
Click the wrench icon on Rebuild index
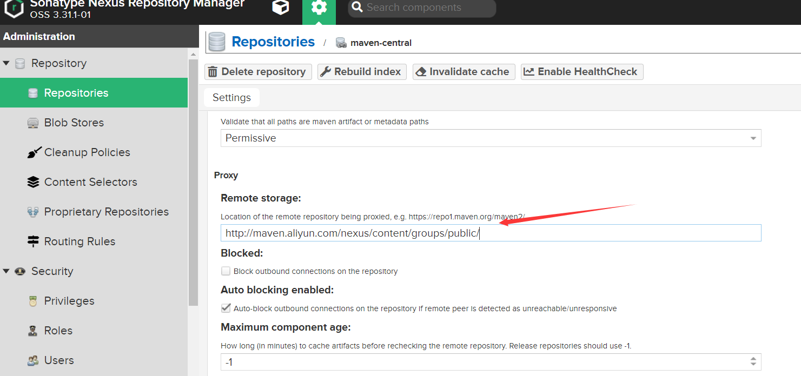326,72
